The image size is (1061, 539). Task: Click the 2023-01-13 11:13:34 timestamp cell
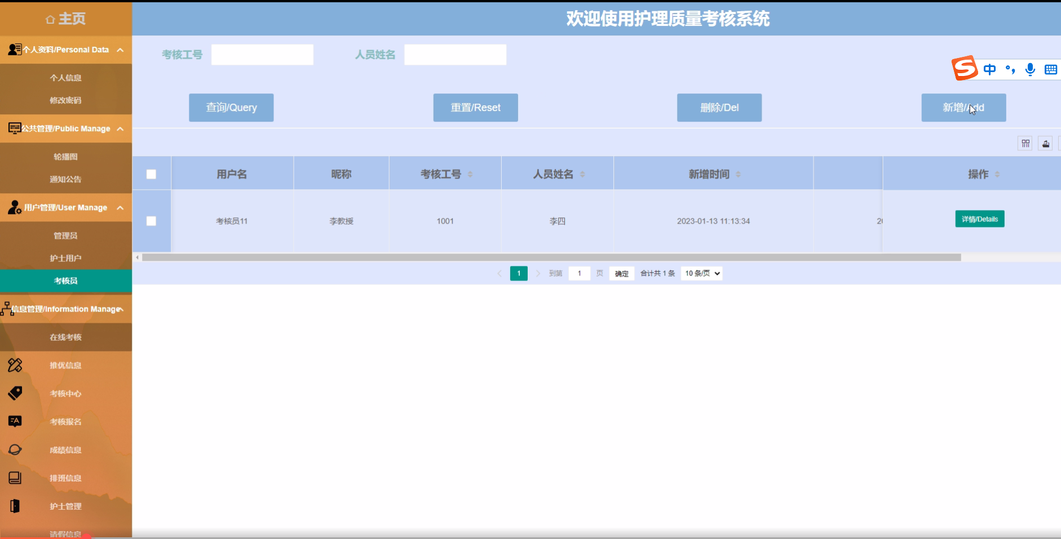[713, 221]
